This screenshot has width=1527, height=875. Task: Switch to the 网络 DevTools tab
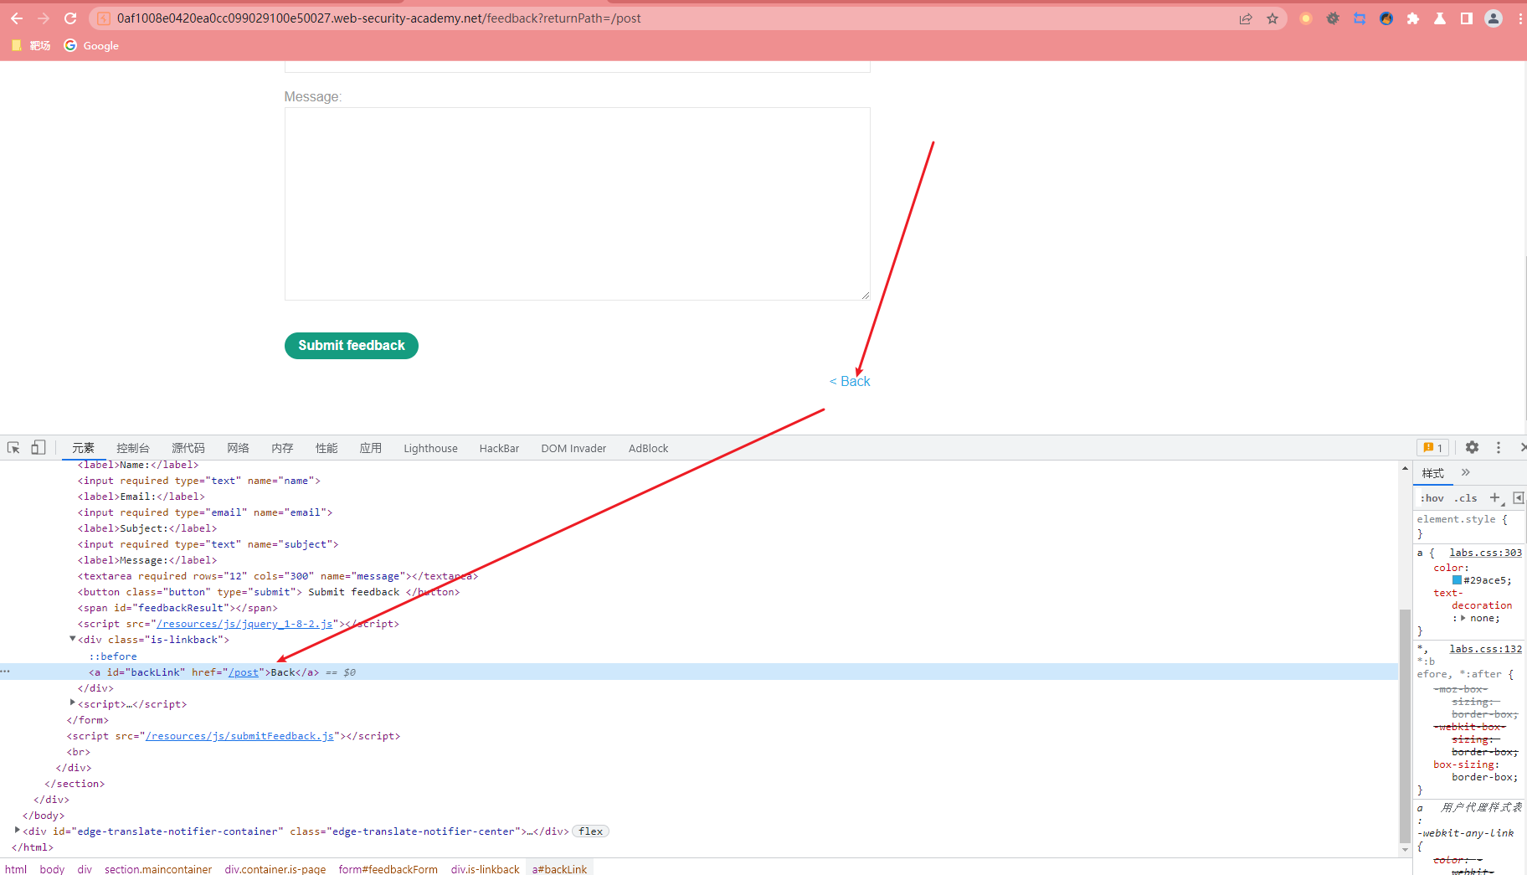238,447
